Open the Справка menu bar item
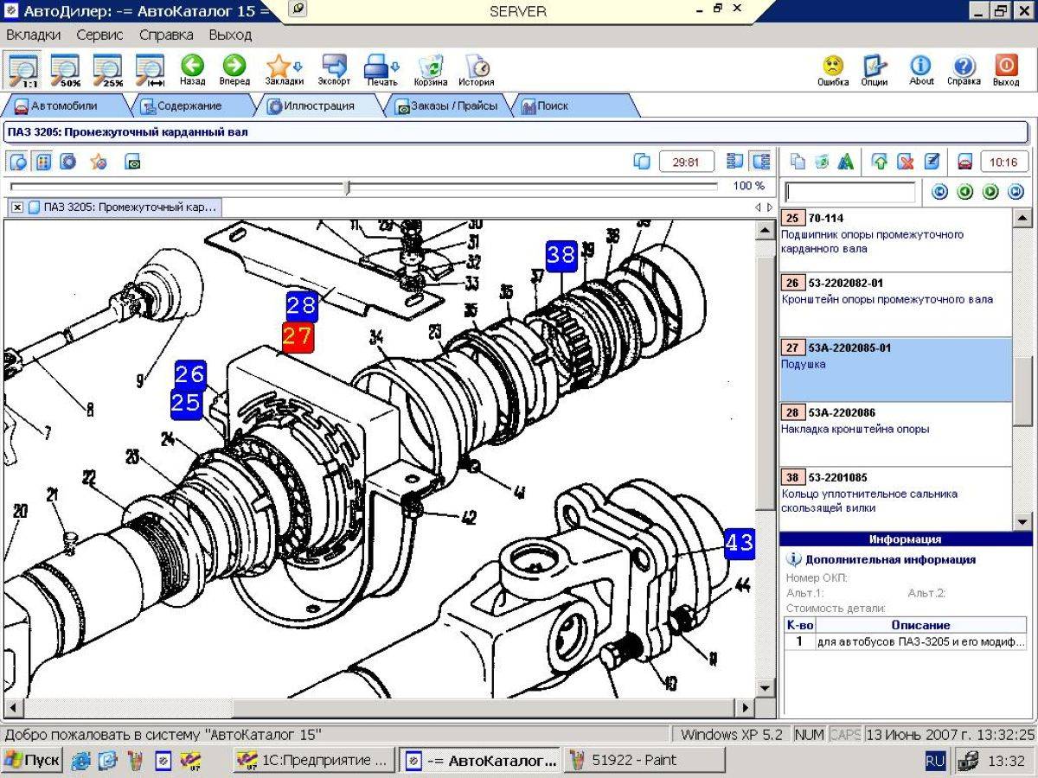The width and height of the screenshot is (1038, 778). 166,35
